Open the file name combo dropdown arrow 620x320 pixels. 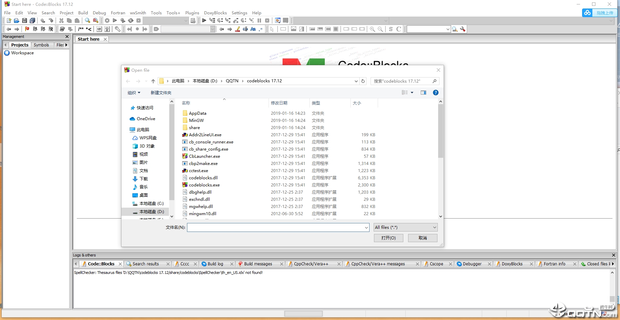[366, 227]
